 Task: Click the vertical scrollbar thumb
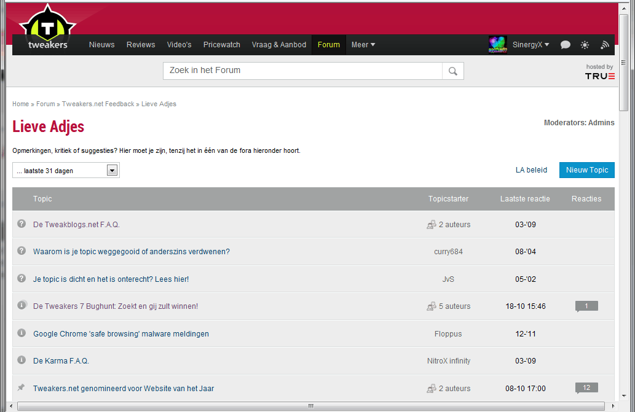click(624, 62)
